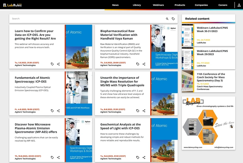Open the user account profile icon

(x=239, y=5)
